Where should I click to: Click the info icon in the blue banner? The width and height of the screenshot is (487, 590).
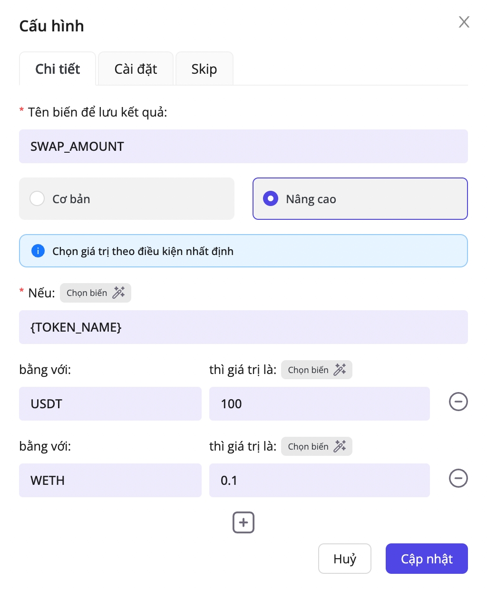point(38,251)
